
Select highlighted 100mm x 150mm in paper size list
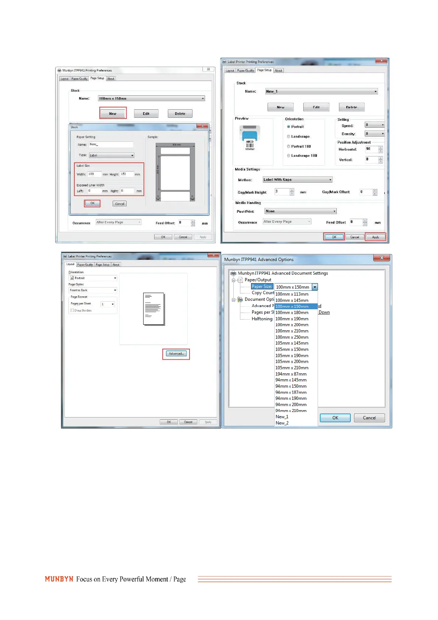point(296,306)
